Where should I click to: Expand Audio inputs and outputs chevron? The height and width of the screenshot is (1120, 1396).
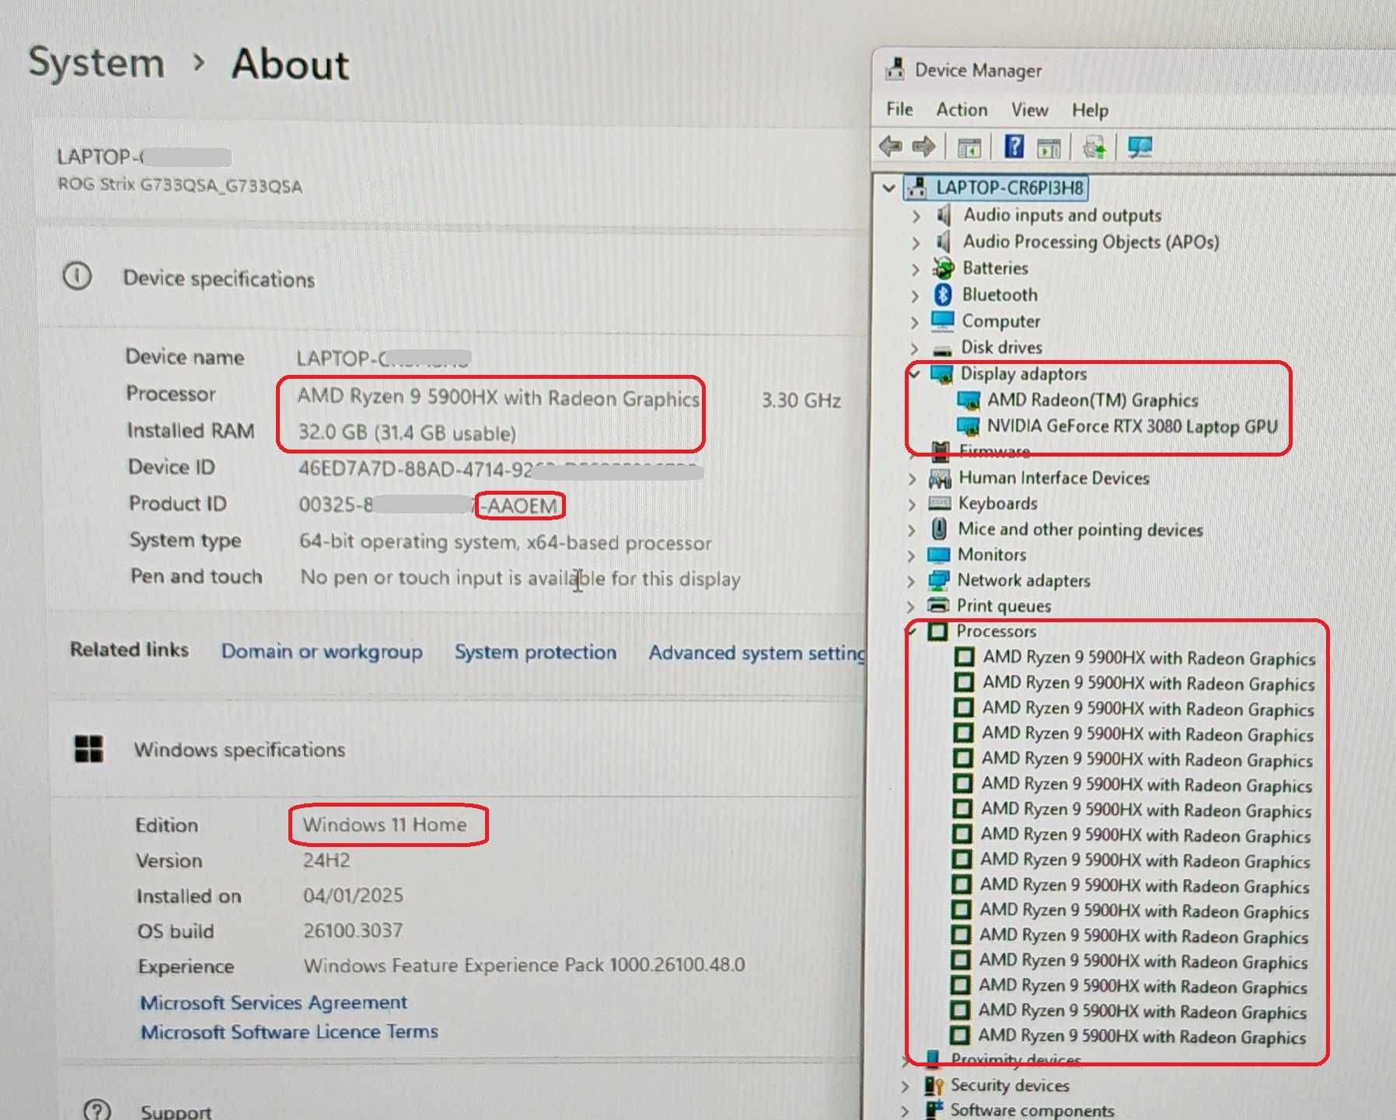[x=916, y=216]
